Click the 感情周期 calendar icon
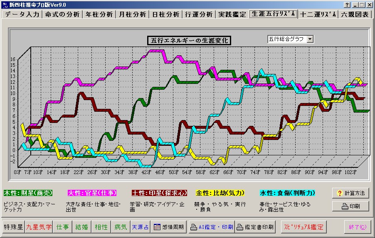The width and height of the screenshot is (375, 238). pos(157,227)
